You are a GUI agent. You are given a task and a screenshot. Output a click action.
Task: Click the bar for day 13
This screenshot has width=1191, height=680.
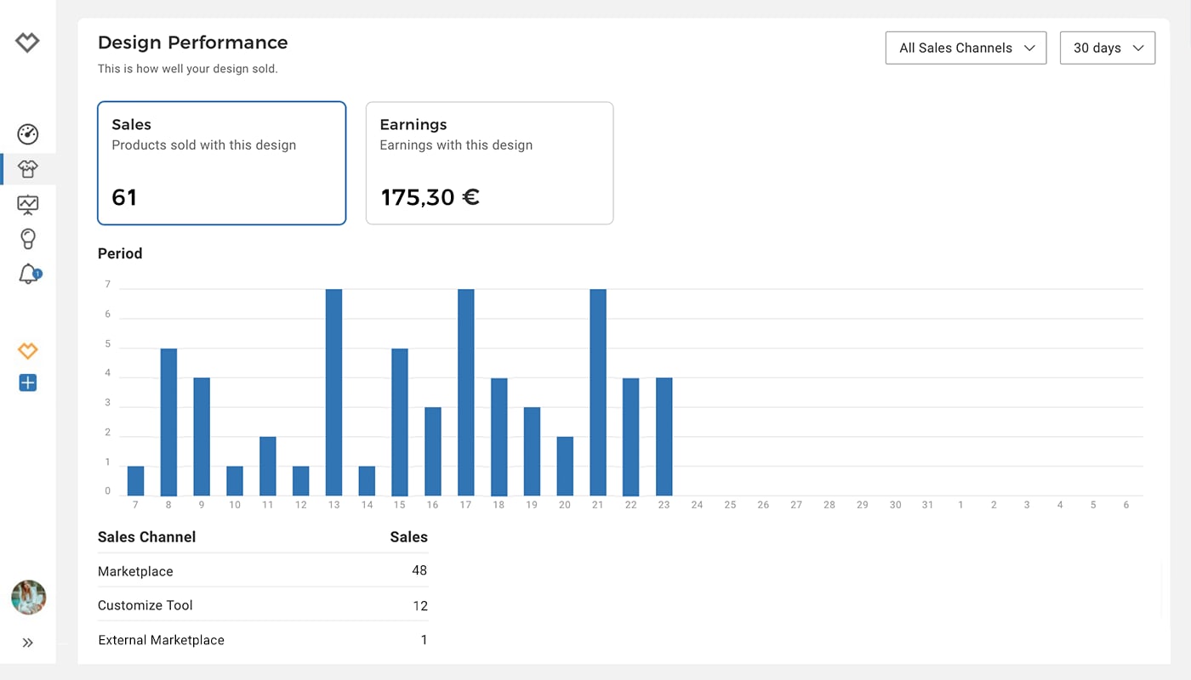click(333, 393)
